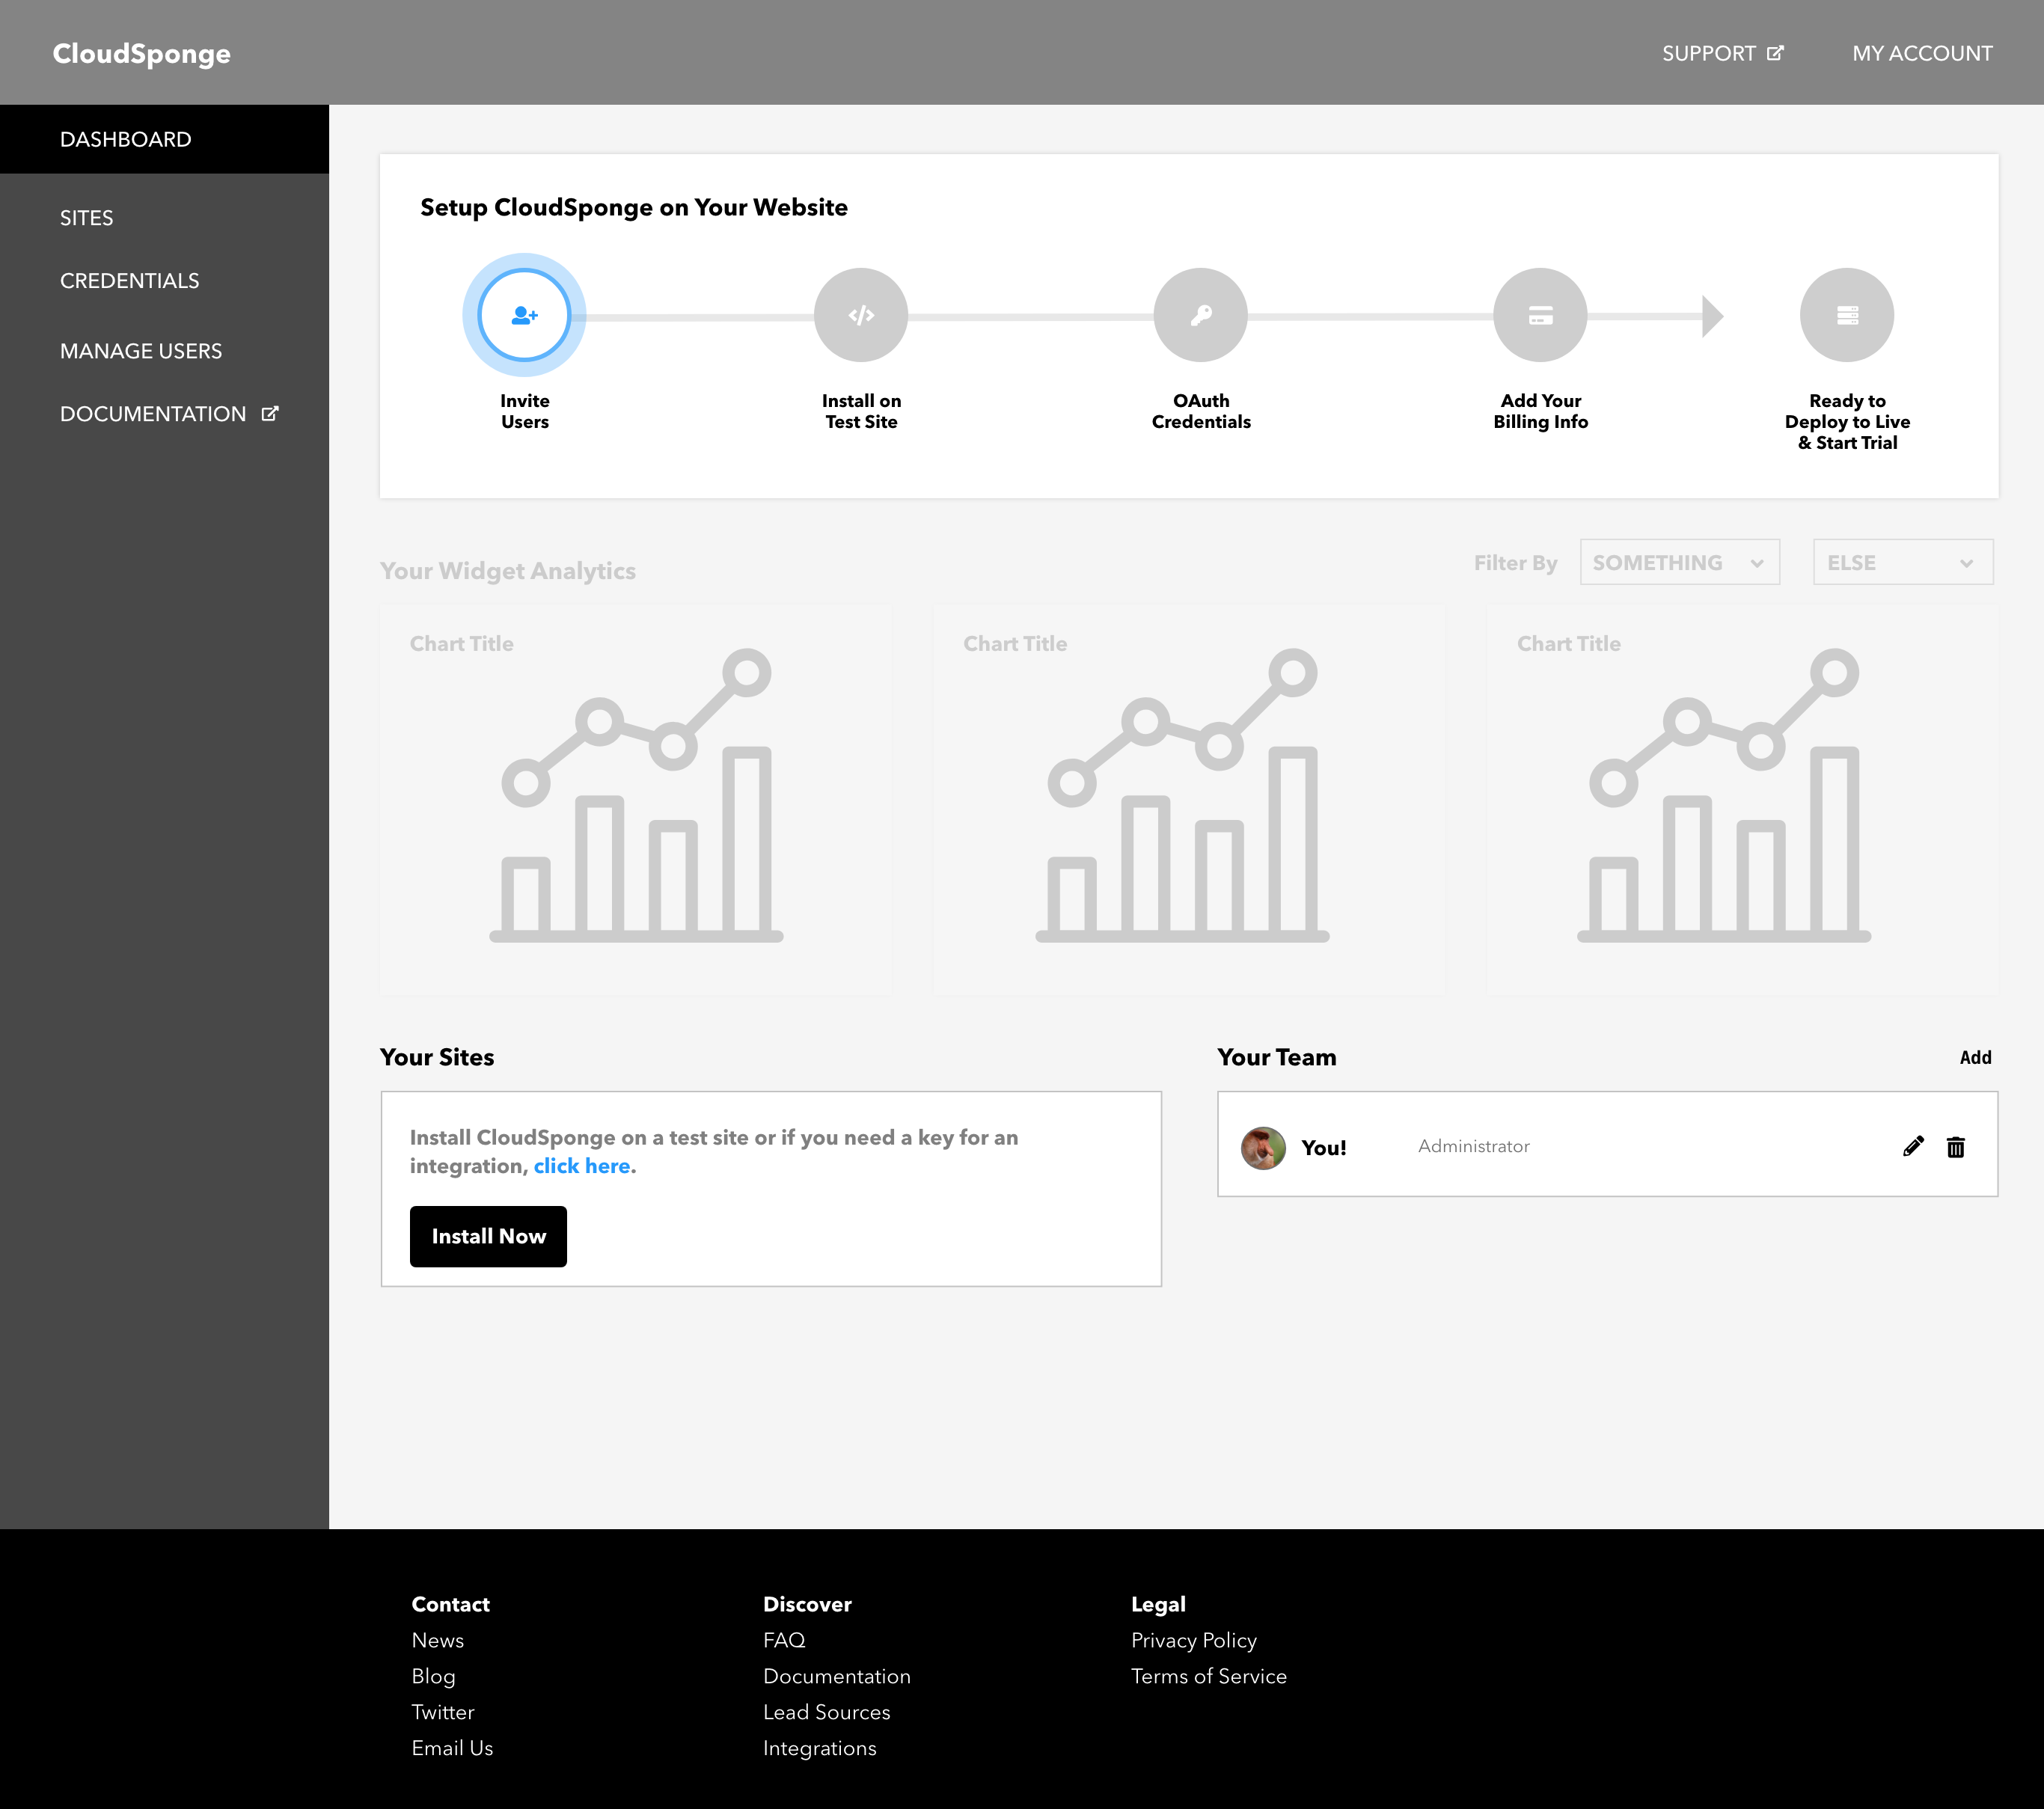Click the Add Your Billing Info card icon
The height and width of the screenshot is (1809, 2044).
pos(1540,315)
